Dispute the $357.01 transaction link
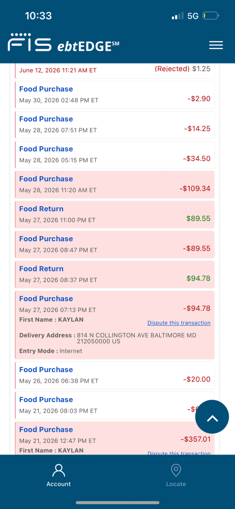The height and width of the screenshot is (509, 235). (179, 453)
